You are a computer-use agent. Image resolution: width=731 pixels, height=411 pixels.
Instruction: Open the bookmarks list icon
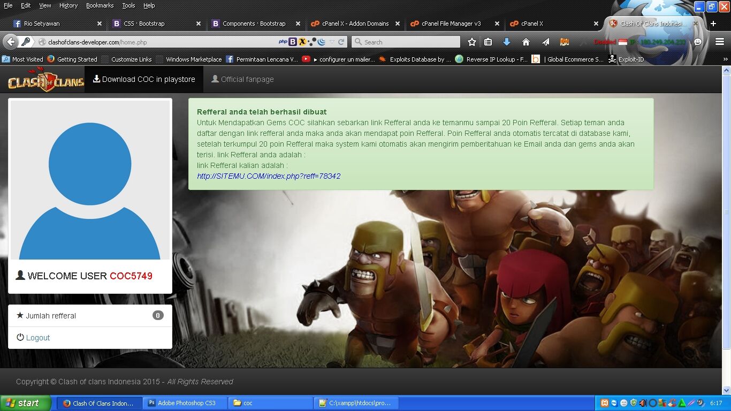click(488, 42)
